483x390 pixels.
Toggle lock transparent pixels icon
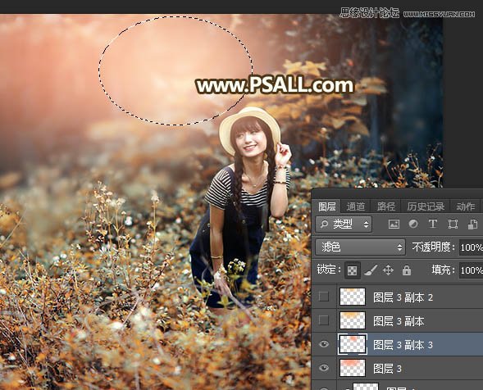coord(352,270)
